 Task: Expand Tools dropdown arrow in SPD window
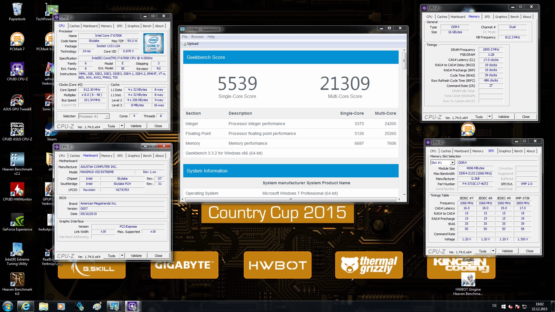click(x=493, y=251)
